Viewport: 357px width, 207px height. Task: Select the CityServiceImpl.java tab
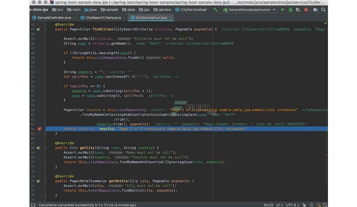click(151, 18)
